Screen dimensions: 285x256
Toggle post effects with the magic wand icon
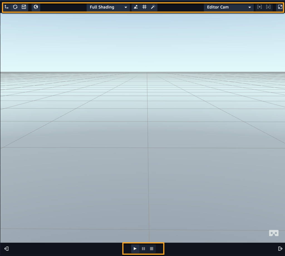click(x=153, y=7)
